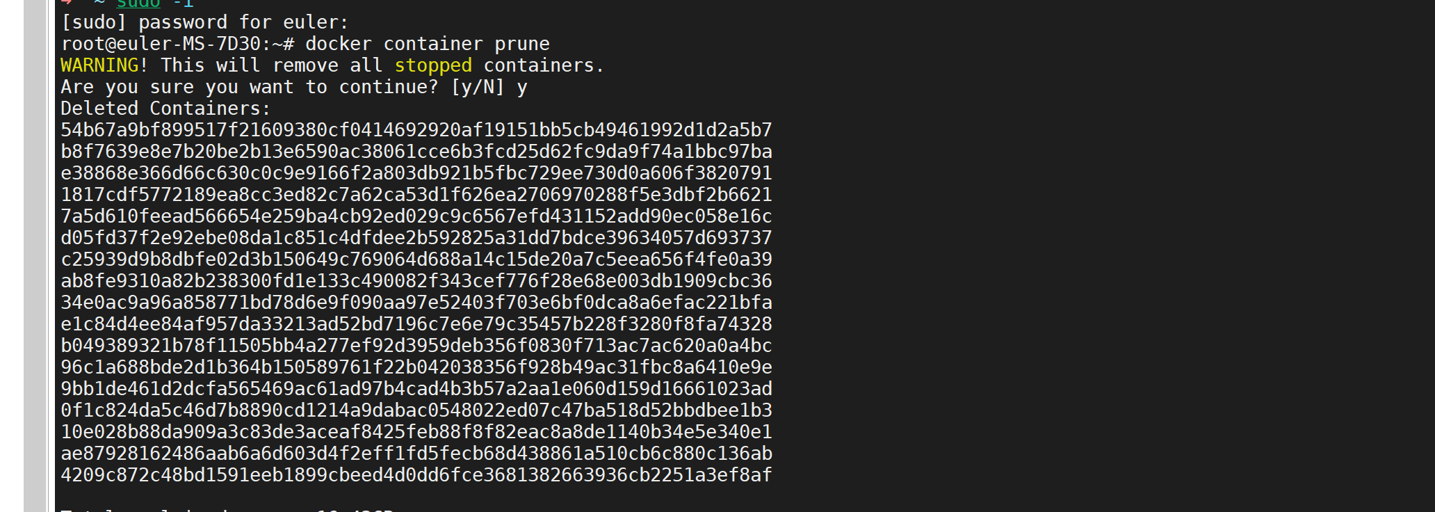
Task: Click the gray vertical scrollbar strip
Action: pyautogui.click(x=35, y=256)
